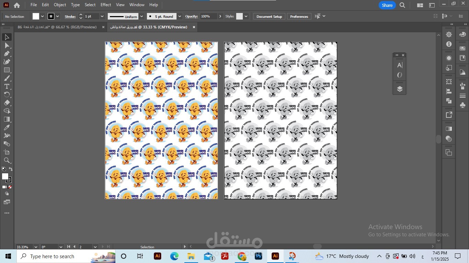Click the white Fill color swatch in toolbar
Viewport: 469px width, 263px height.
[x=5, y=176]
